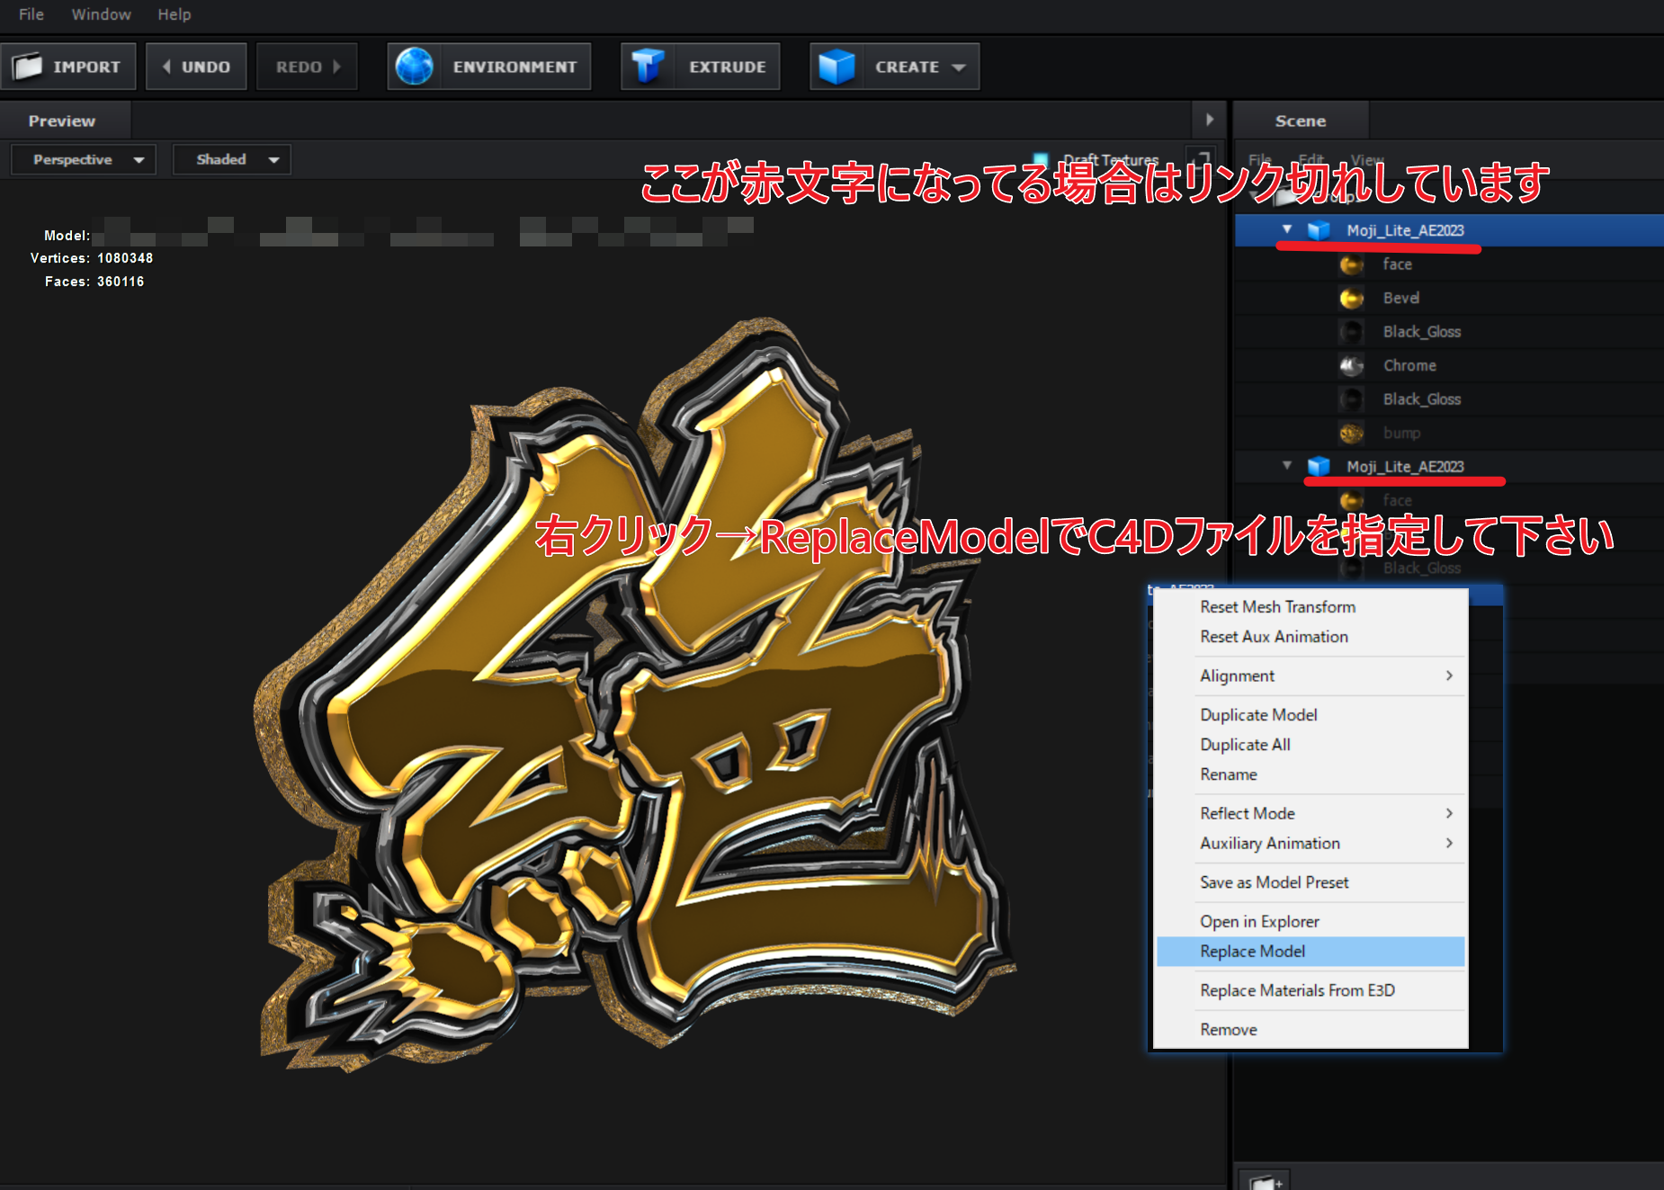The width and height of the screenshot is (1664, 1190).
Task: Select the Chrome material ball
Action: coord(1351,365)
